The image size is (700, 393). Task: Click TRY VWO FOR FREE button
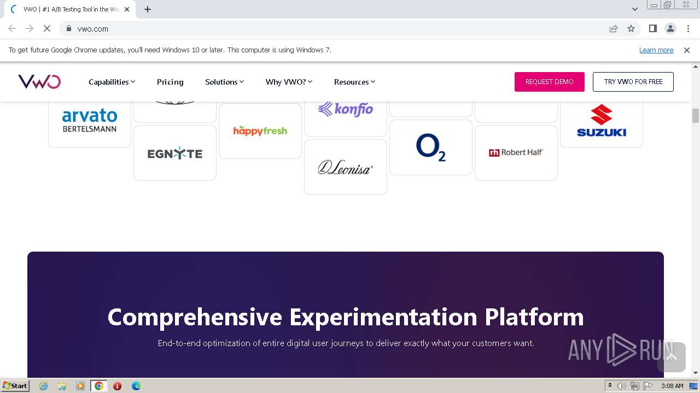click(633, 82)
